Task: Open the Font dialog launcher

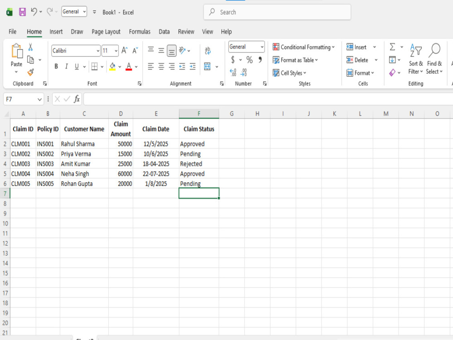Action: click(140, 83)
